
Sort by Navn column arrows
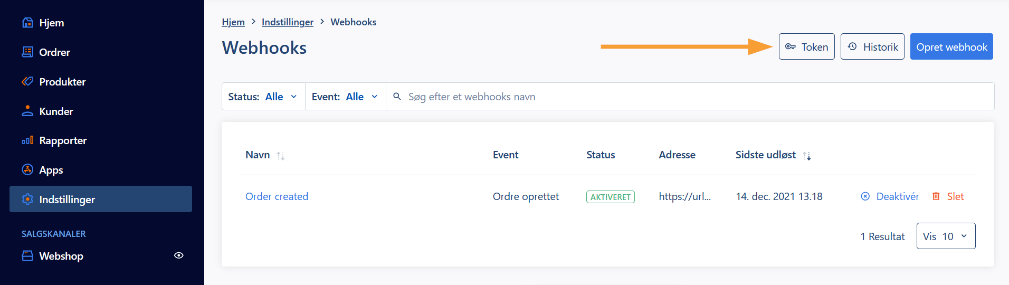pyautogui.click(x=281, y=156)
